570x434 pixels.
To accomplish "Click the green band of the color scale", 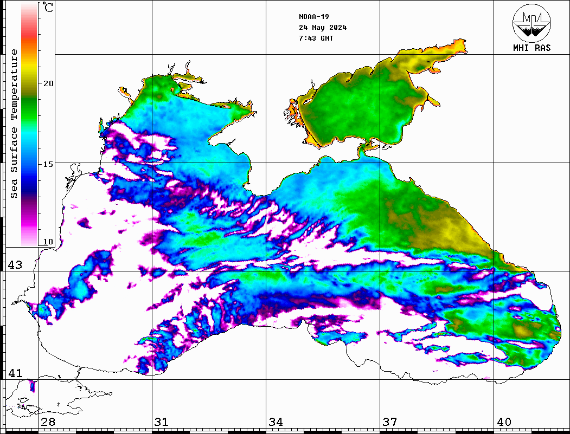I will (x=29, y=109).
